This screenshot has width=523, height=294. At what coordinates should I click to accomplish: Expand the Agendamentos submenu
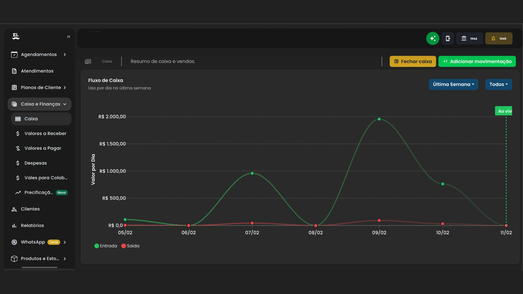(x=65, y=54)
